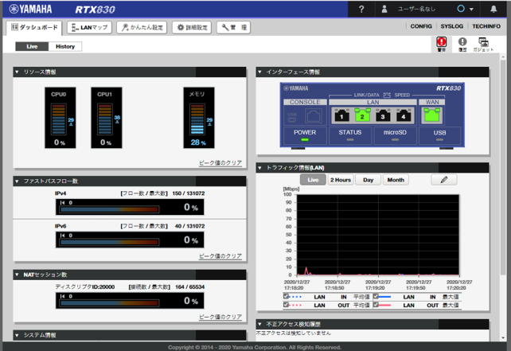This screenshot has width=511, height=351.
Task: Click the user silhouette icon in header
Action: coord(385,9)
